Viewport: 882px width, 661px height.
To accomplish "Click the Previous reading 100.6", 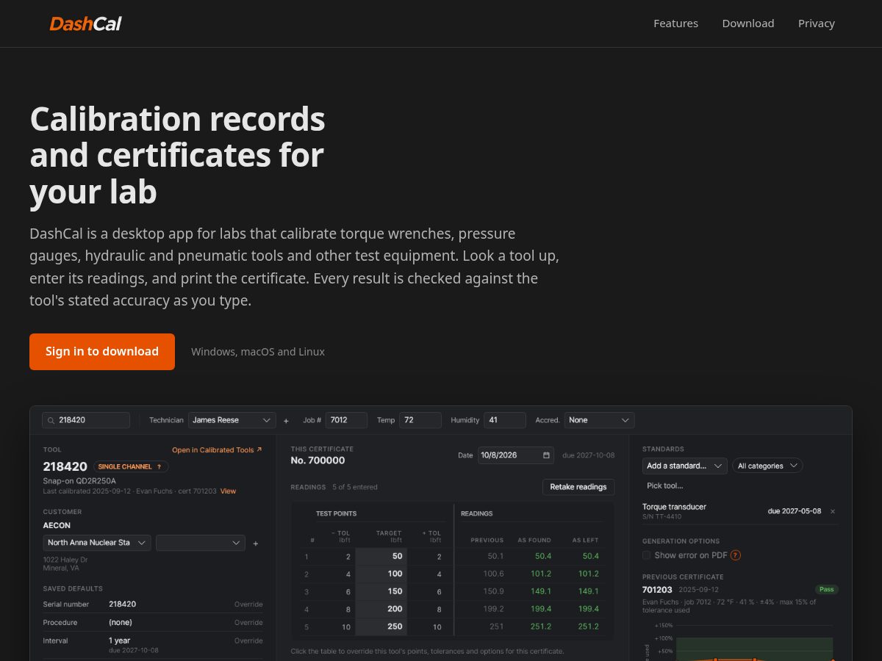I will click(493, 574).
